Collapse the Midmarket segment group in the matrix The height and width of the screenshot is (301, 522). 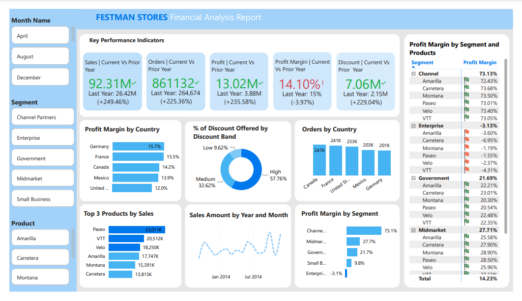[x=413, y=230]
